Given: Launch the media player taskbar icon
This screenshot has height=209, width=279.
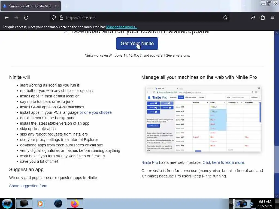Looking at the screenshot, I should click(40, 204).
